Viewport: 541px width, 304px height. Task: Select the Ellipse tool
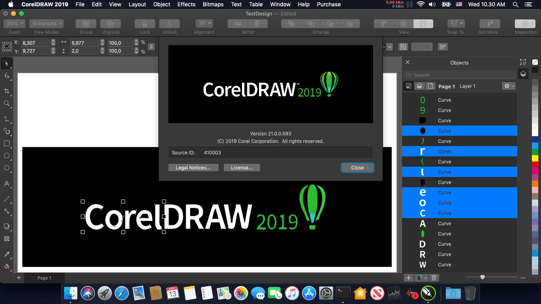pos(7,156)
